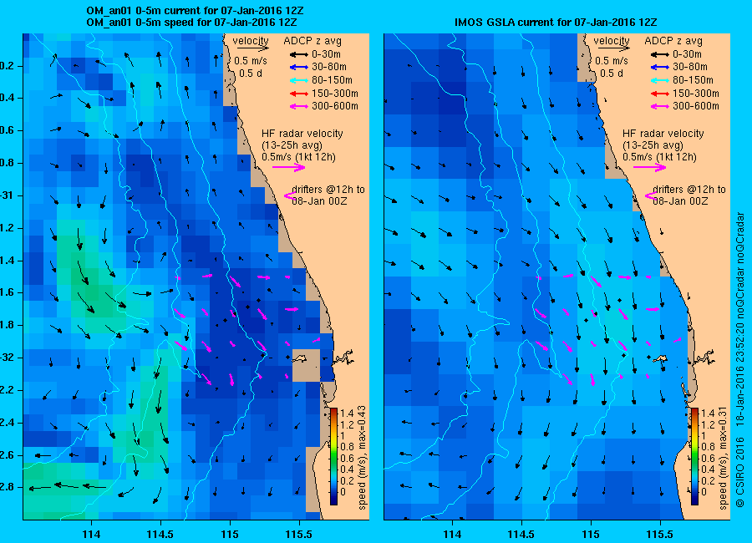The image size is (752, 543).
Task: Click longitude 115 label under the right map
Action: [x=591, y=535]
